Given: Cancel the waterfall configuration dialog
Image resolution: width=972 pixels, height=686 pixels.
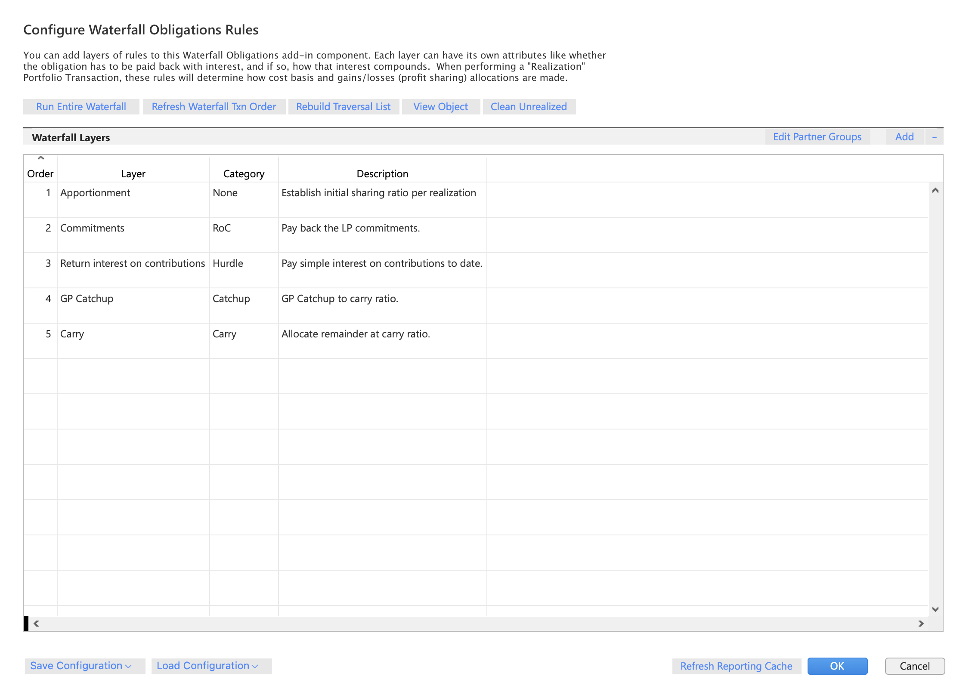Looking at the screenshot, I should (x=915, y=666).
